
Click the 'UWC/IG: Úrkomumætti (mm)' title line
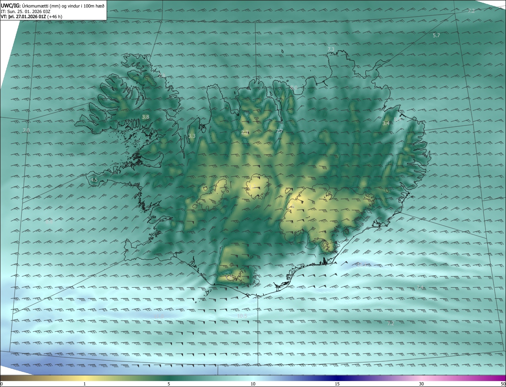pos(53,6)
